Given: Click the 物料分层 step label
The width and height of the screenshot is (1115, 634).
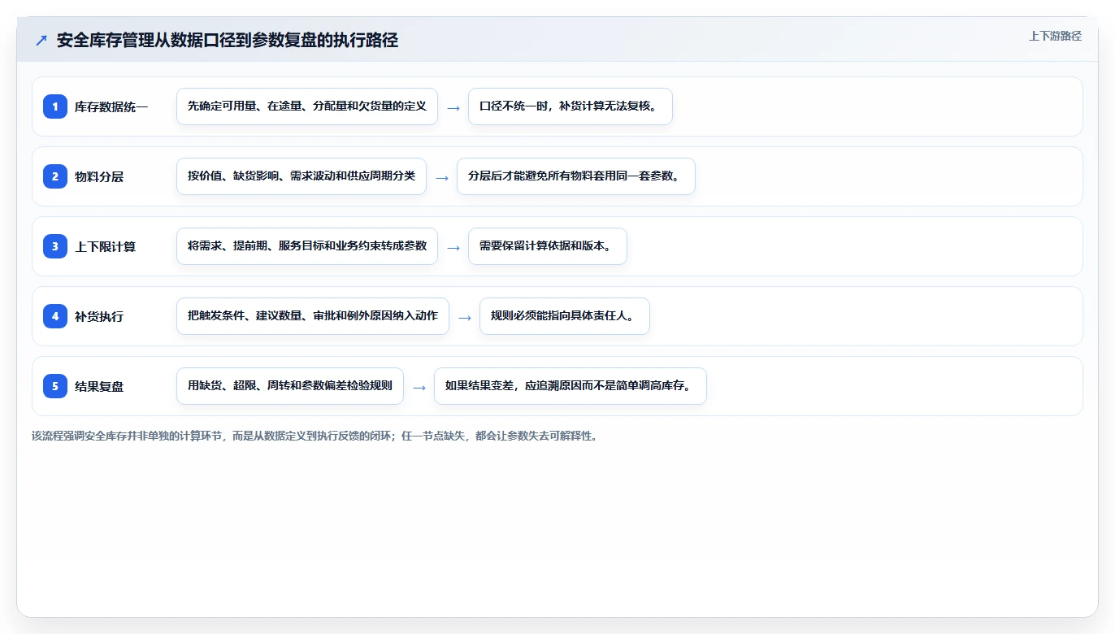Looking at the screenshot, I should 99,176.
